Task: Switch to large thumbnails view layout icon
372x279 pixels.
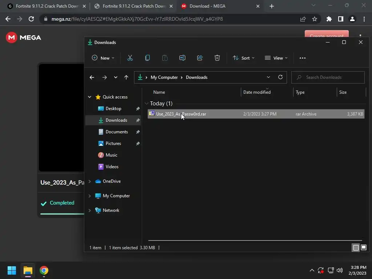Action: (363, 248)
